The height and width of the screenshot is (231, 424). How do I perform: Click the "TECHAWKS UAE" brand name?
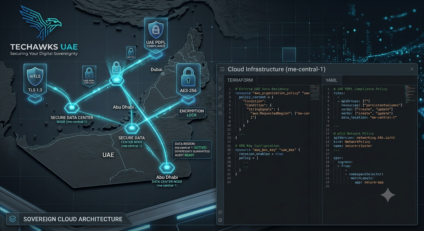pyautogui.click(x=44, y=47)
